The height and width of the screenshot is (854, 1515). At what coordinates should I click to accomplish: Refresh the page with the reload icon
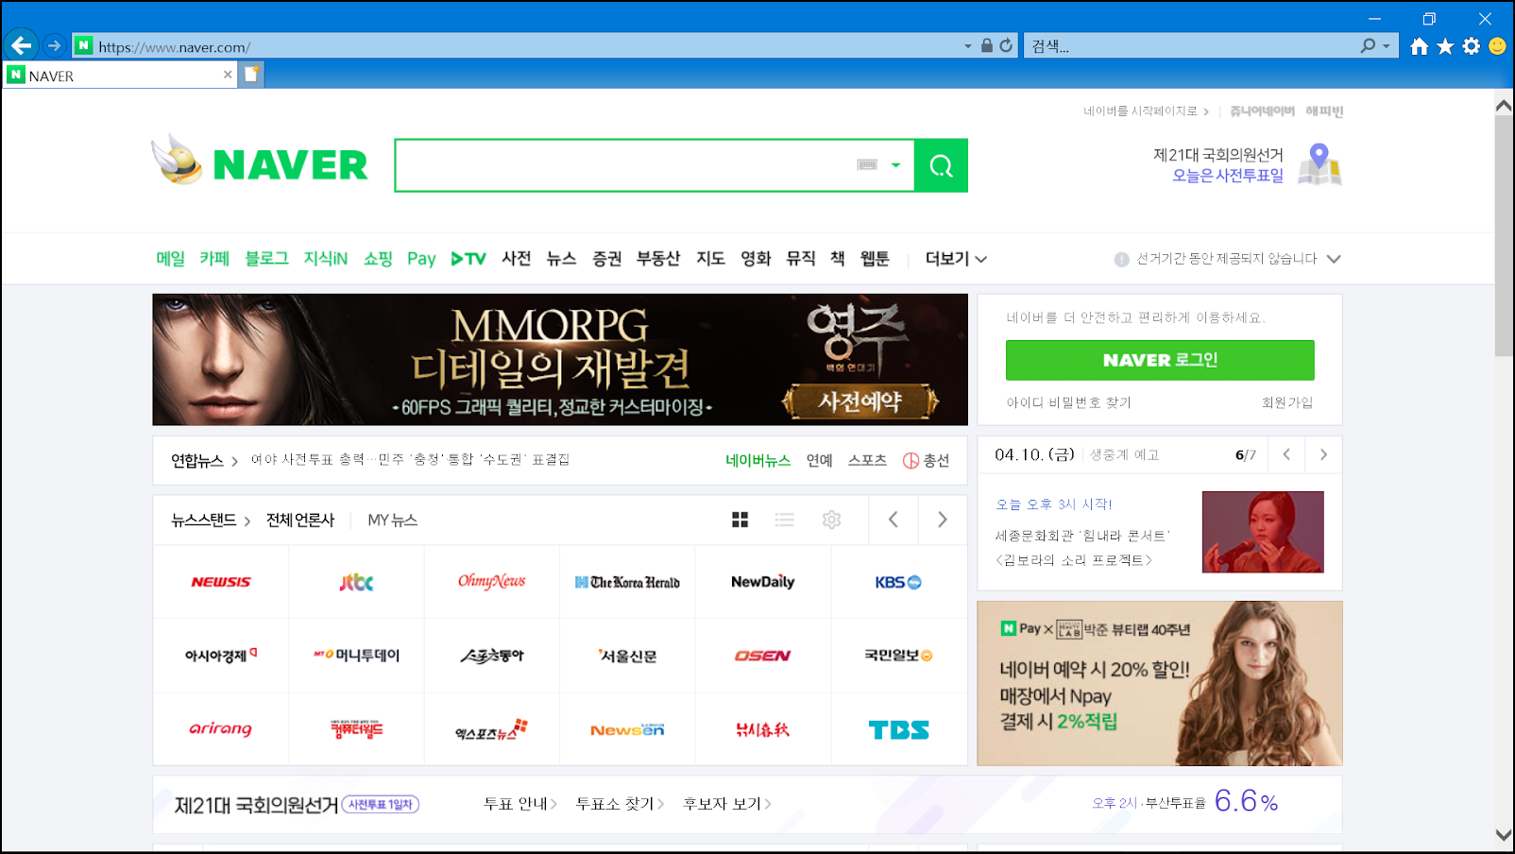(1006, 45)
